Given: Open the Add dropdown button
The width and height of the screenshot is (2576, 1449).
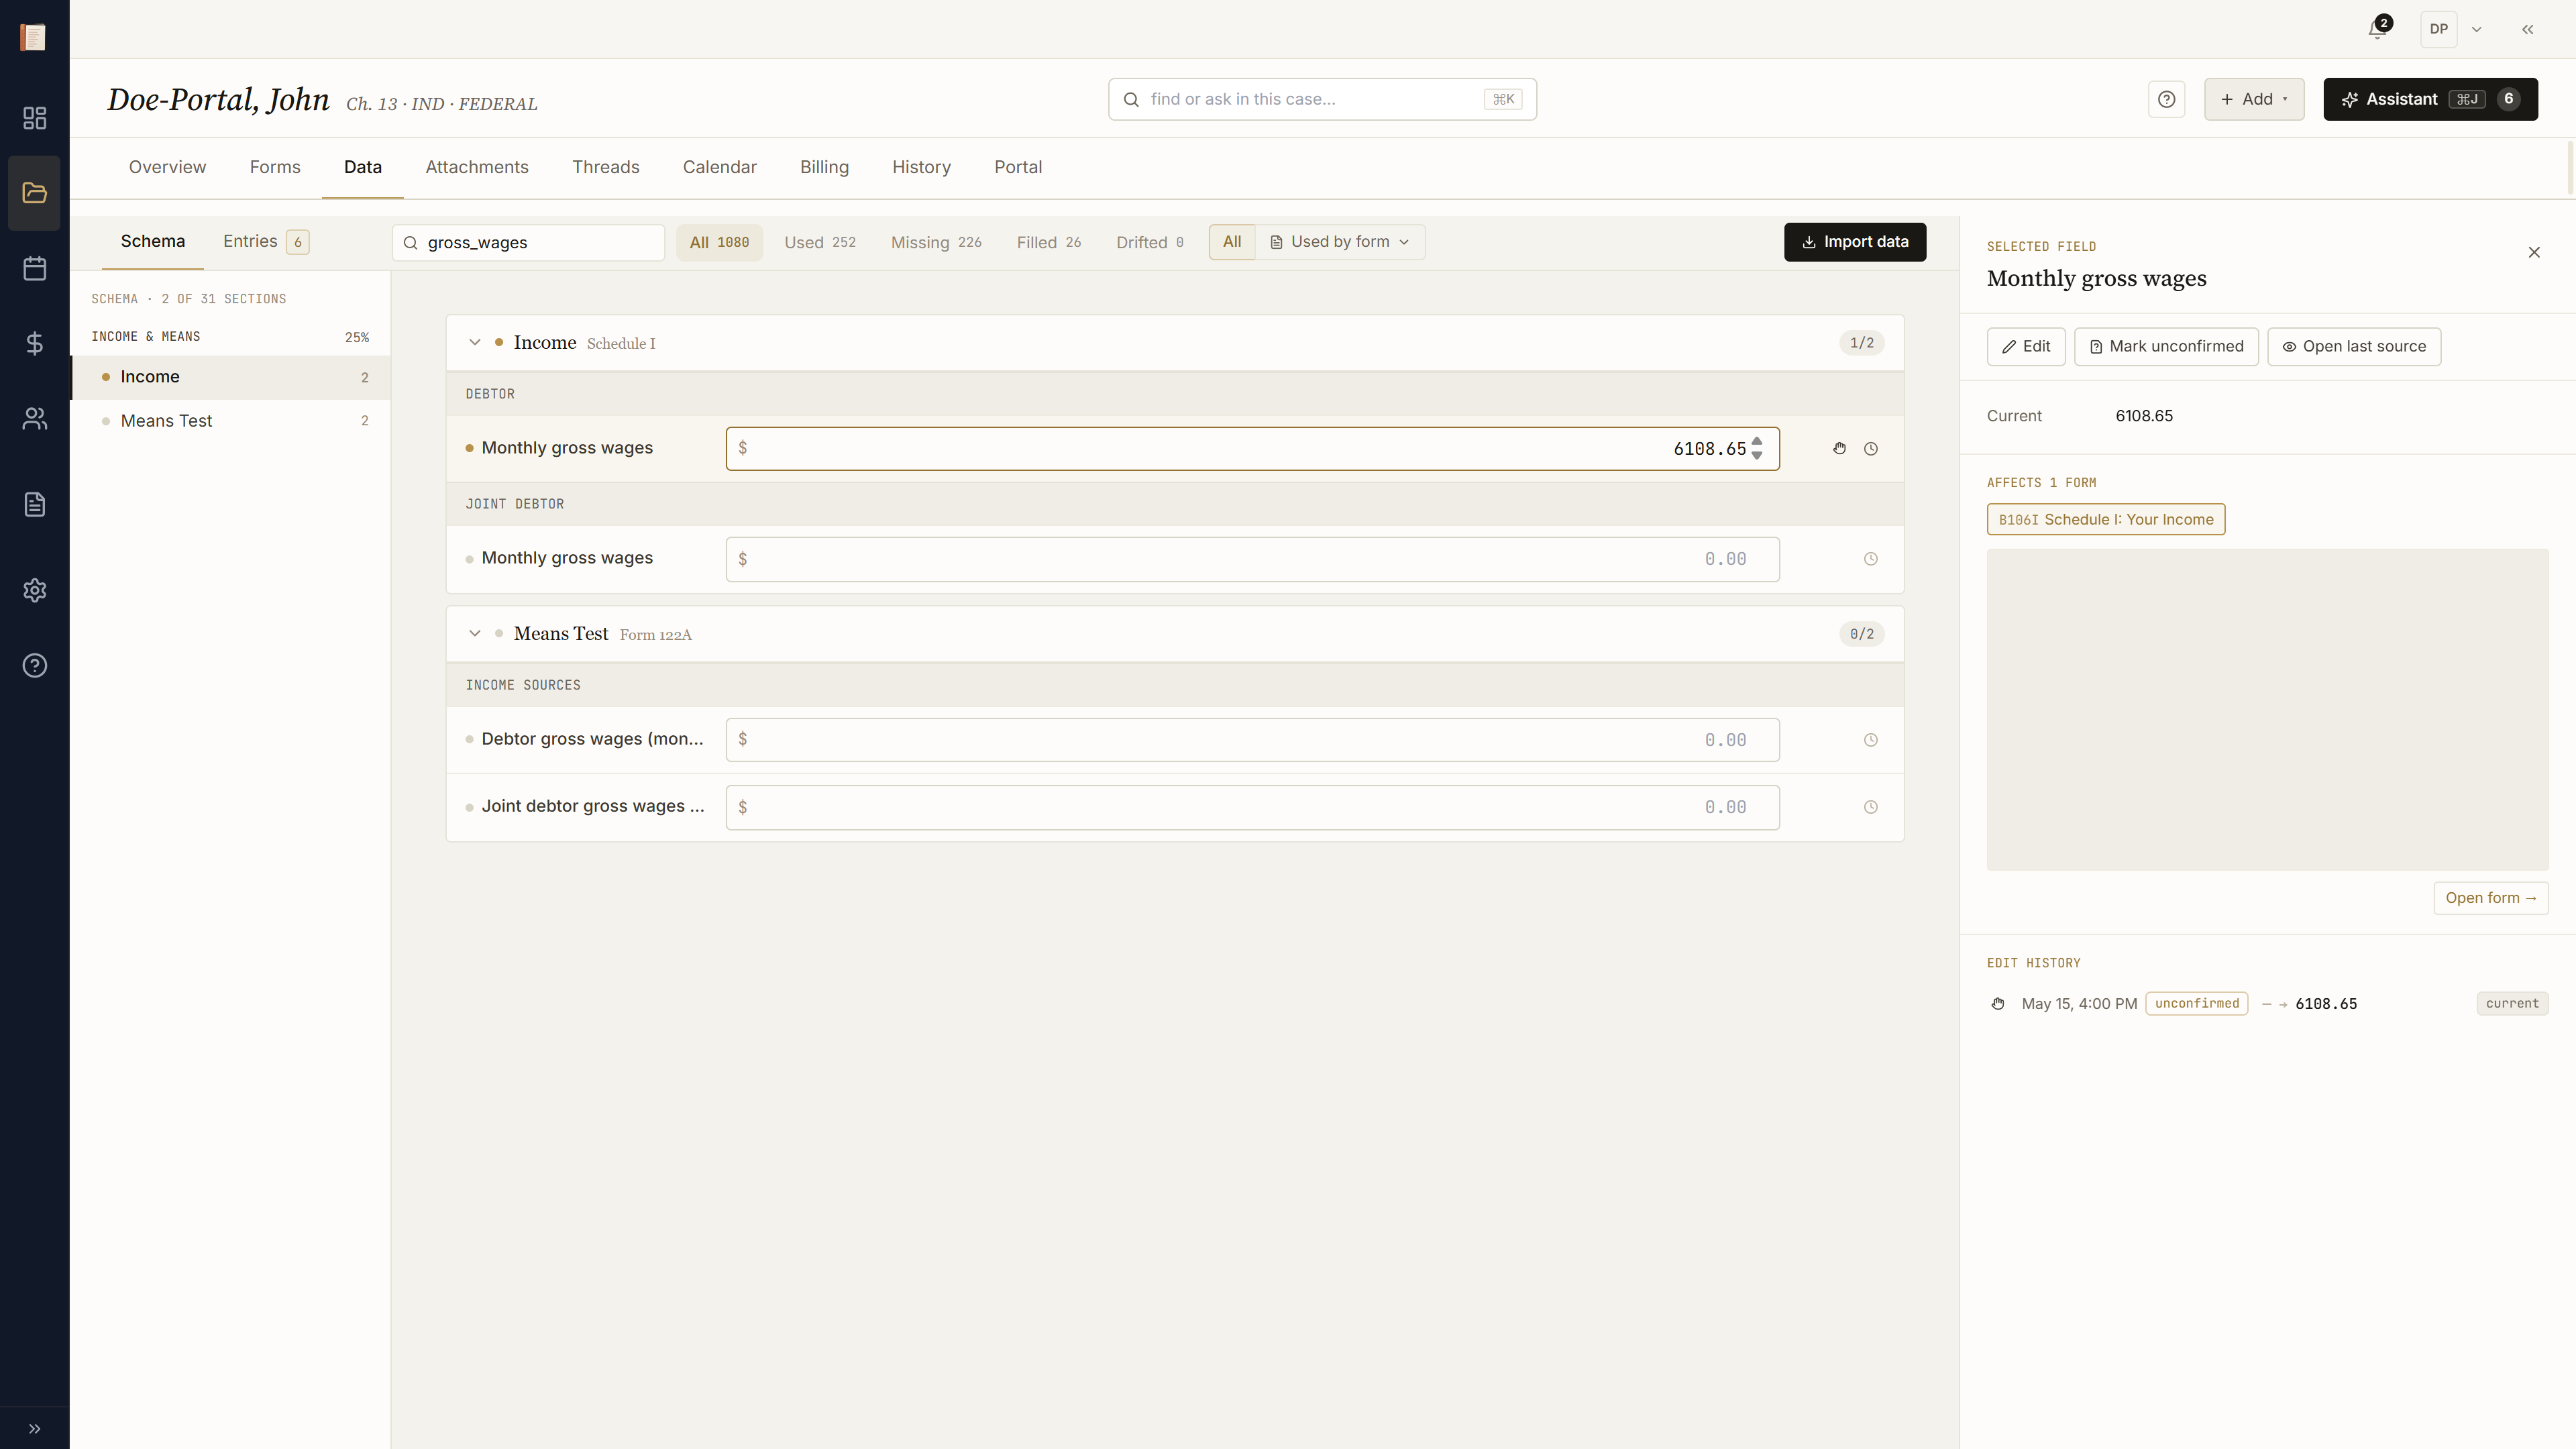Looking at the screenshot, I should pos(2254,99).
